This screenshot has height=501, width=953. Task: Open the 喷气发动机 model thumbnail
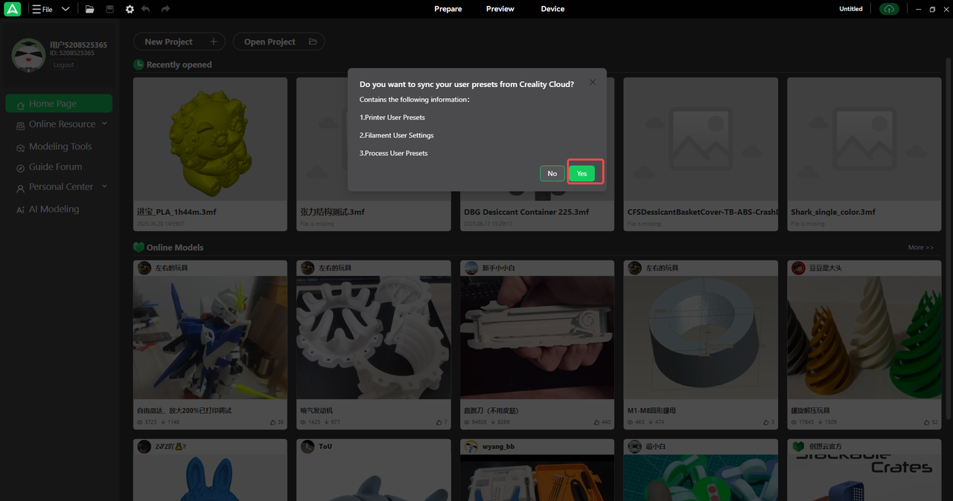coord(374,337)
